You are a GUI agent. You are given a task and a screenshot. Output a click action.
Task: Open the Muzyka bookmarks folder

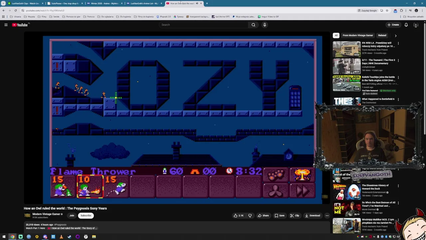[x=29, y=16]
